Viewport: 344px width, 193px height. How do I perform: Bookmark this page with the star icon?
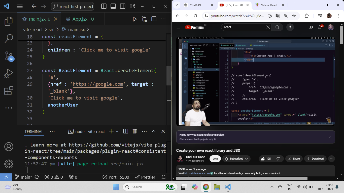pyautogui.click(x=294, y=16)
